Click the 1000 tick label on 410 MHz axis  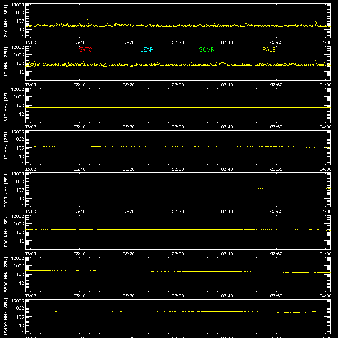click(19, 55)
